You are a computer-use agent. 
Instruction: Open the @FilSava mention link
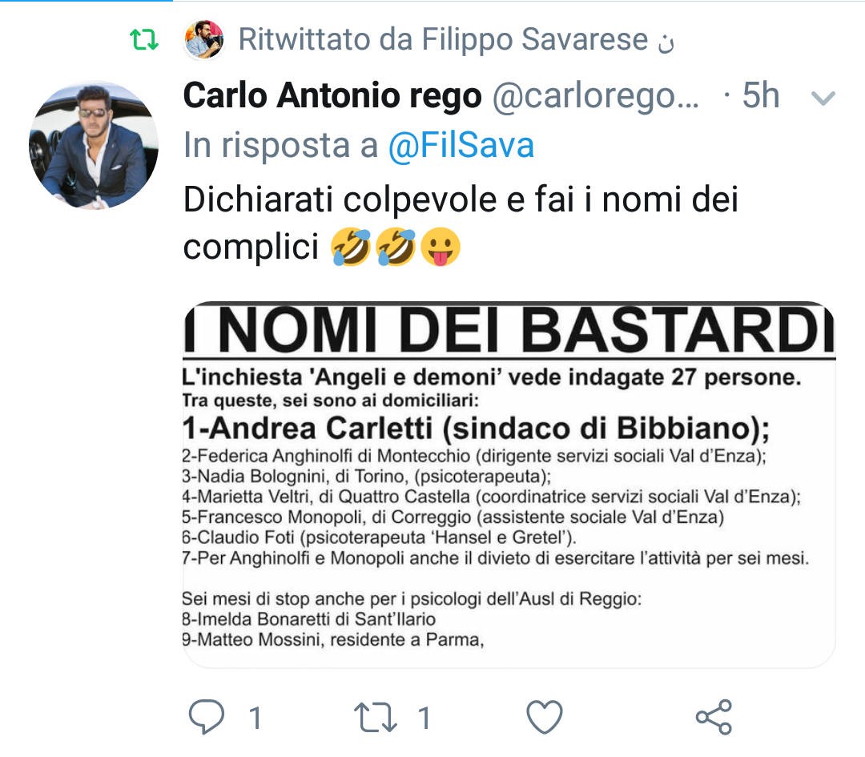pyautogui.click(x=461, y=146)
